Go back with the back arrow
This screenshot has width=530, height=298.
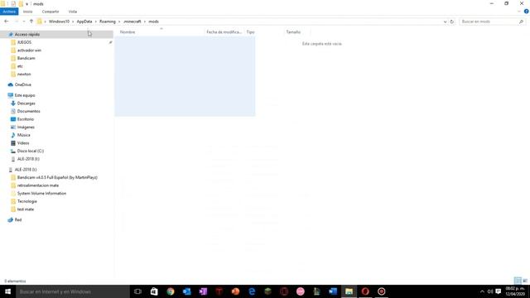pyautogui.click(x=7, y=22)
